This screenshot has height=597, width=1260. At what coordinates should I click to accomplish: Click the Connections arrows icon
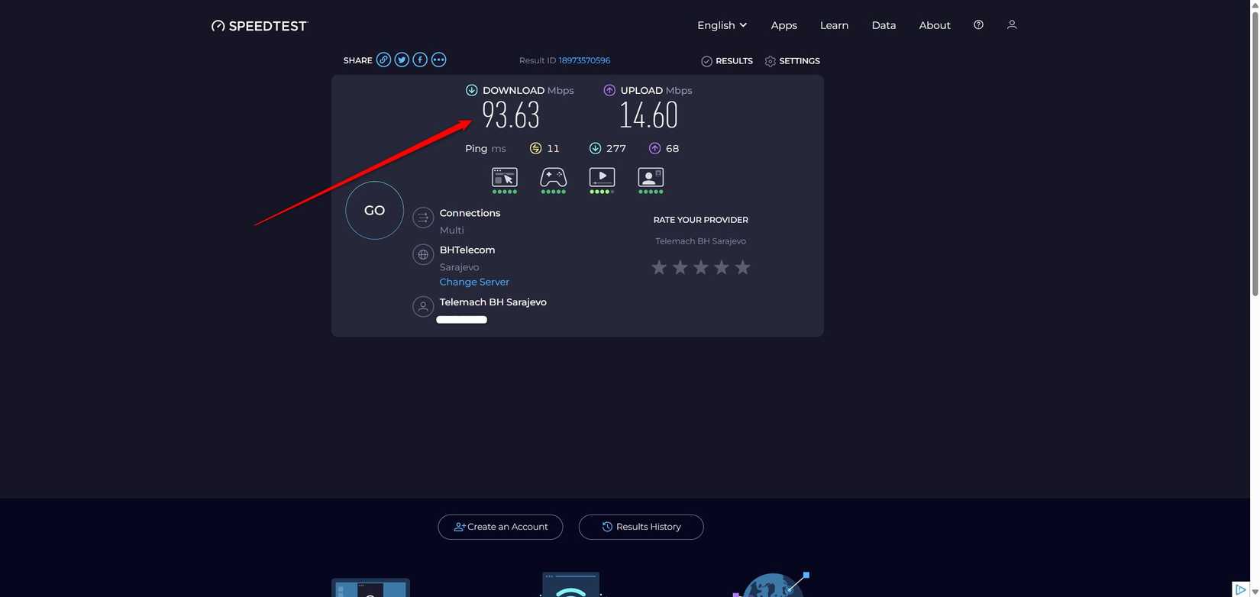click(423, 218)
